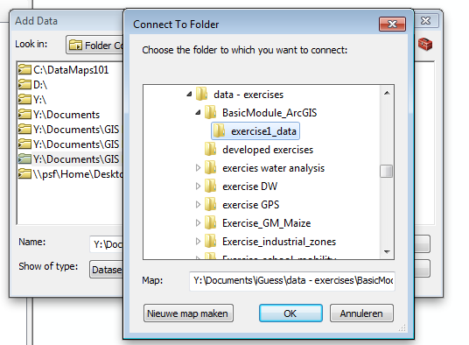Collapse the BasicModule_ArcGIS tree node
This screenshot has width=469, height=345.
click(x=198, y=113)
